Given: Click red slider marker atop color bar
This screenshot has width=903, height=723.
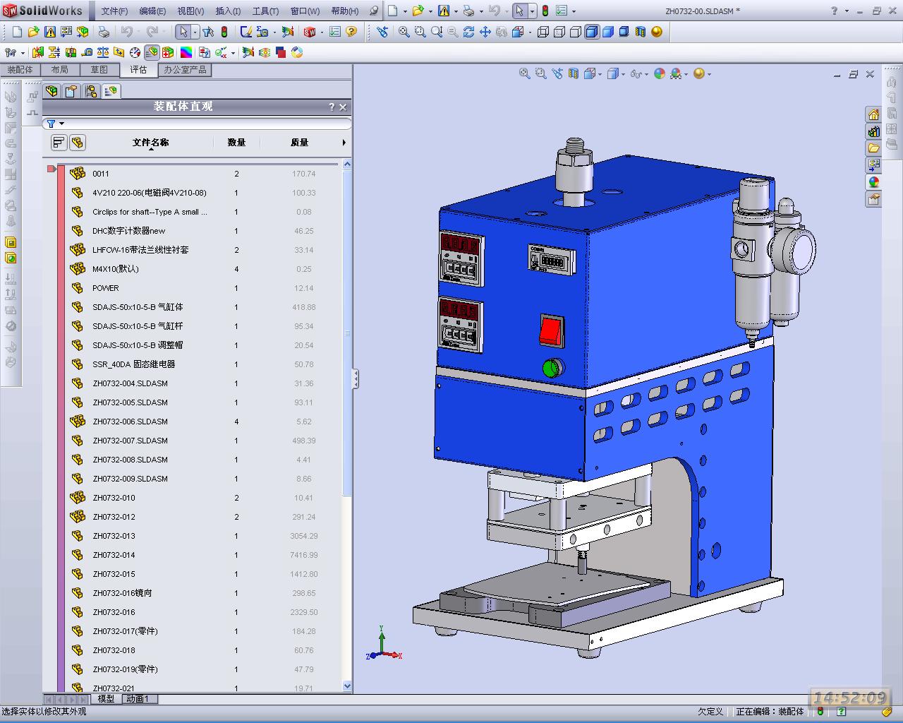Looking at the screenshot, I should tap(51, 169).
